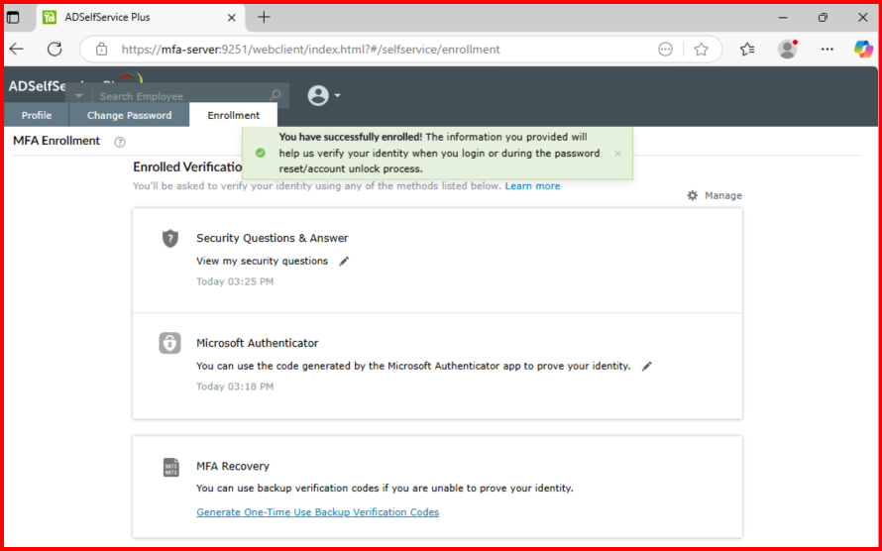Expand the search employee dropdown arrow
Viewport: 882px width, 551px height.
pos(79,96)
